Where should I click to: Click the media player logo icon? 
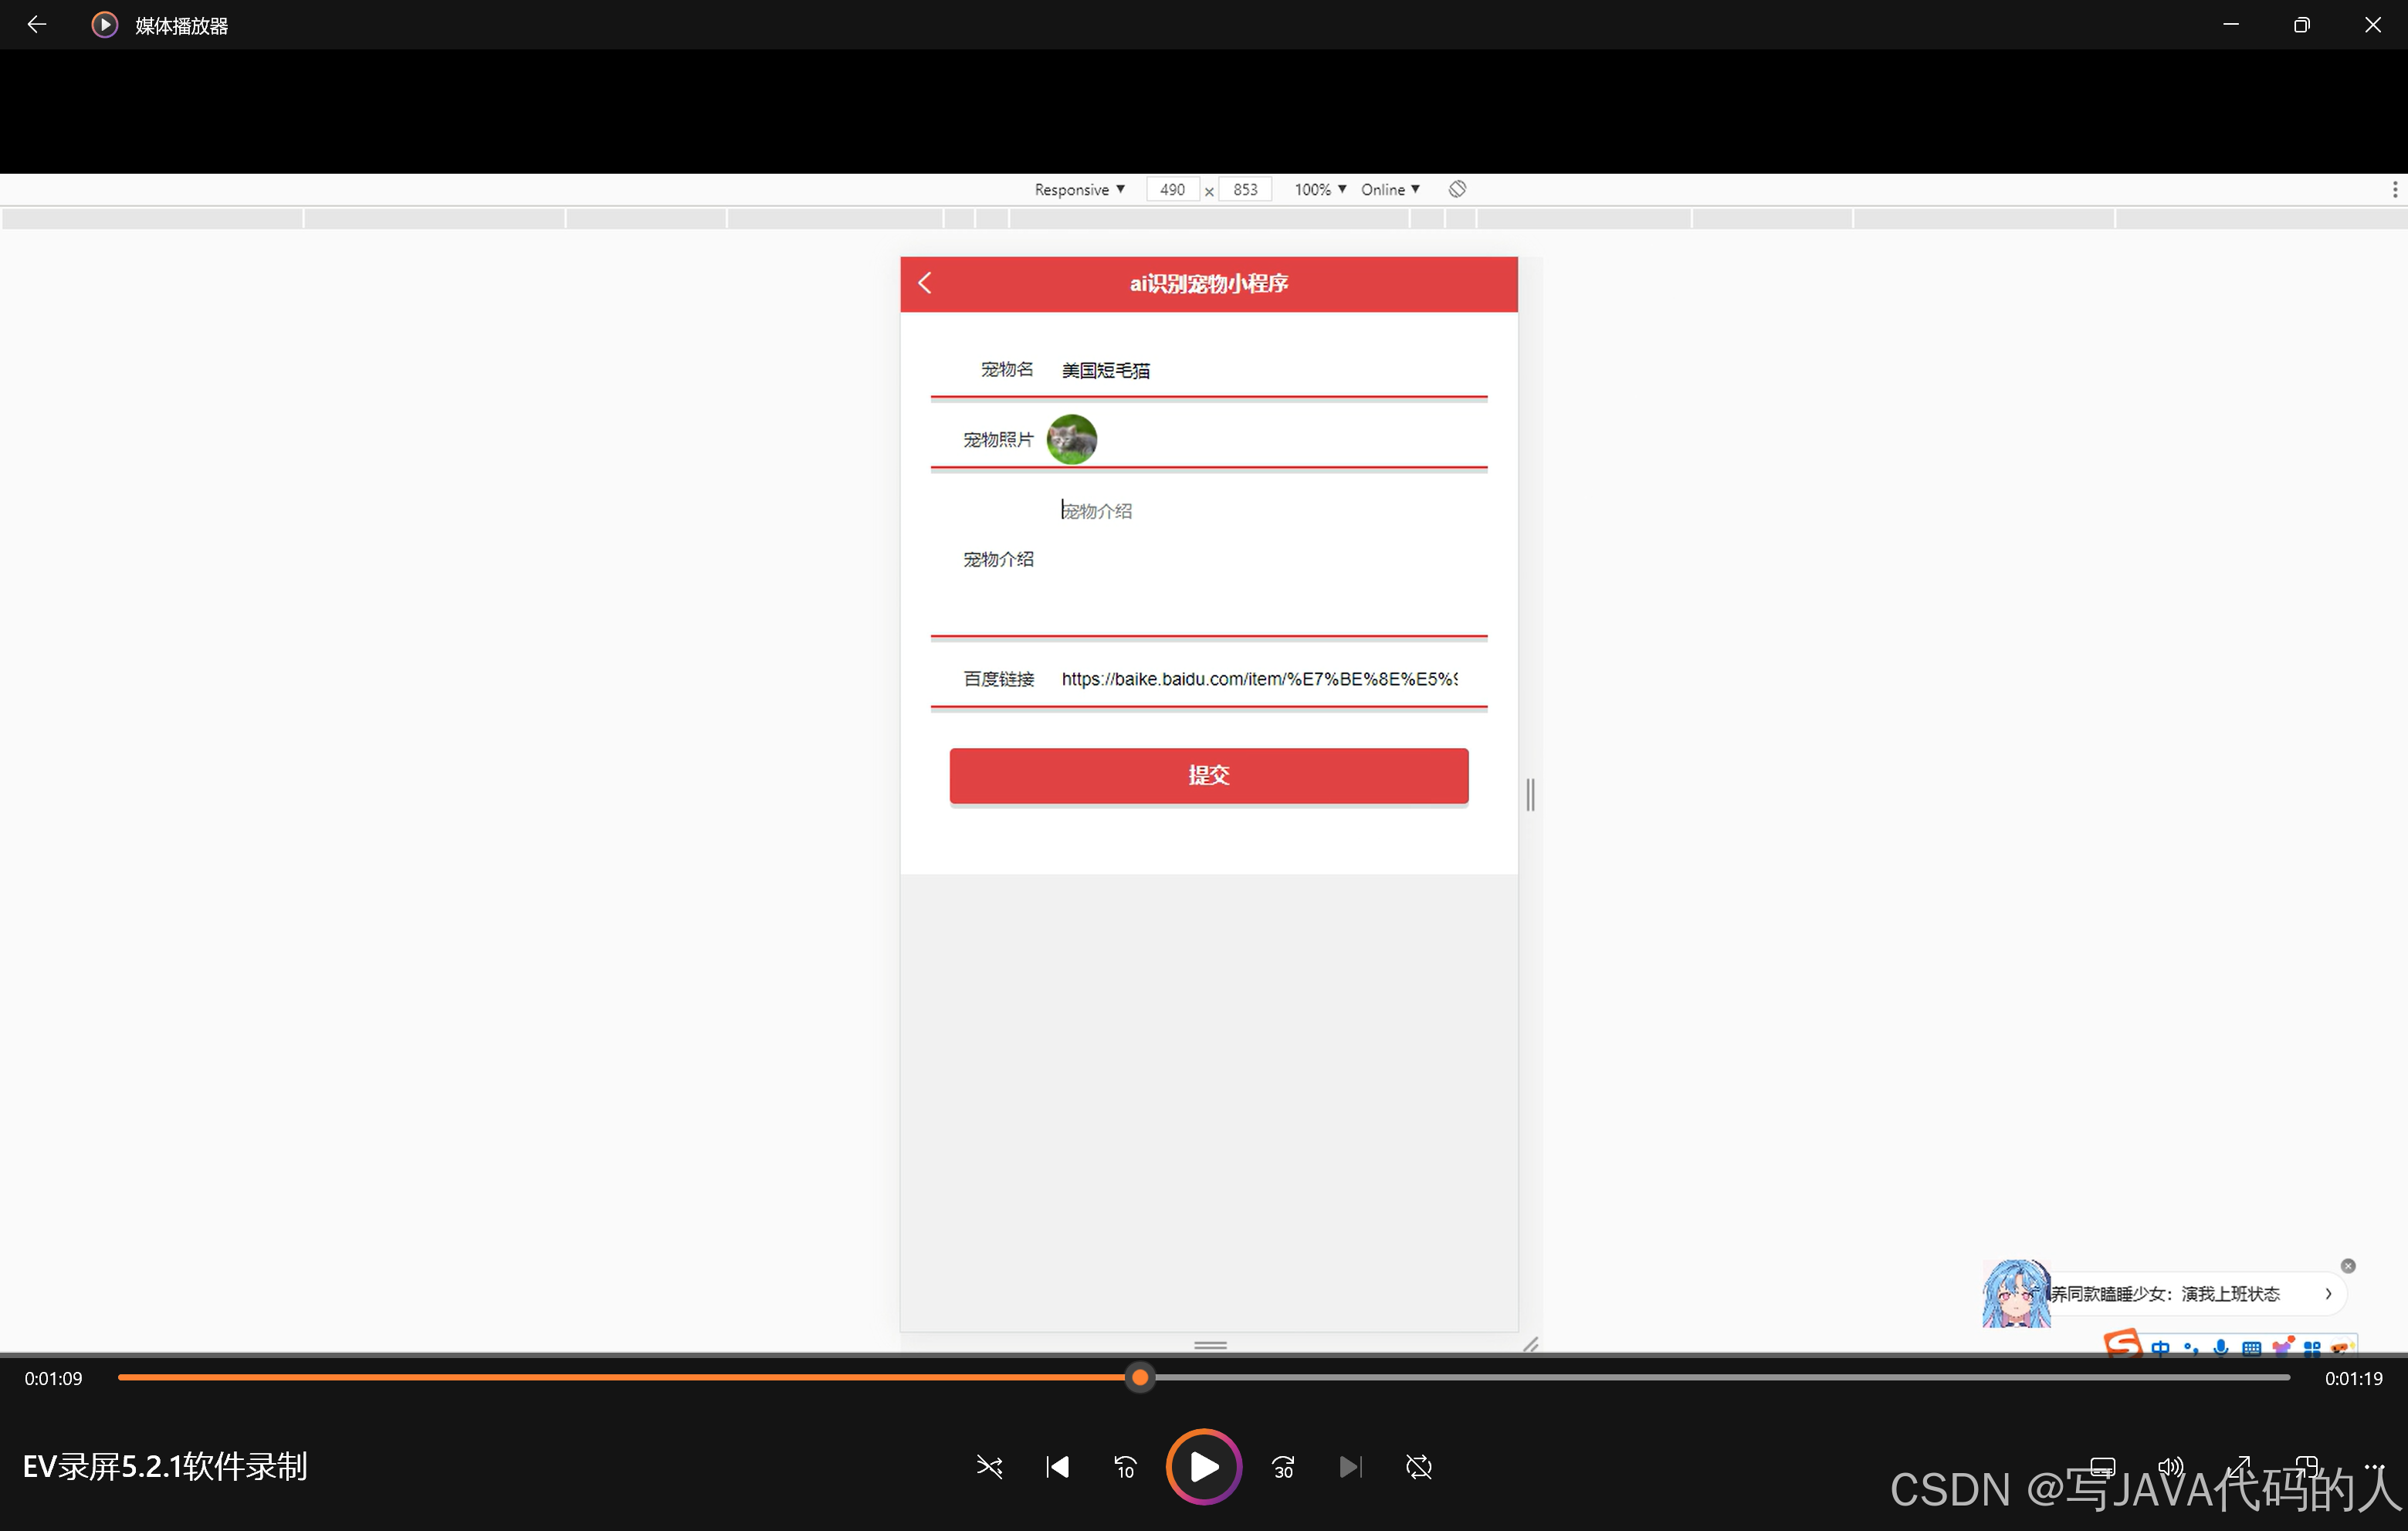pyautogui.click(x=104, y=24)
